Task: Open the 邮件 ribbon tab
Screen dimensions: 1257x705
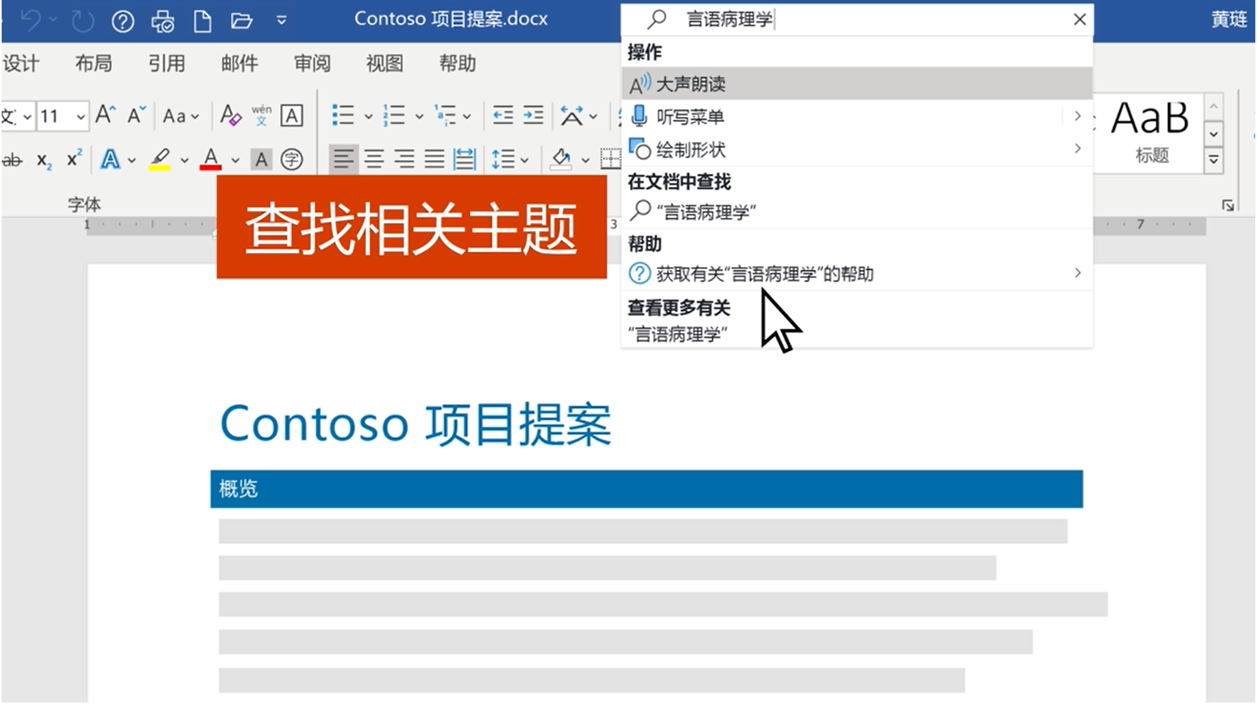Action: click(x=239, y=64)
